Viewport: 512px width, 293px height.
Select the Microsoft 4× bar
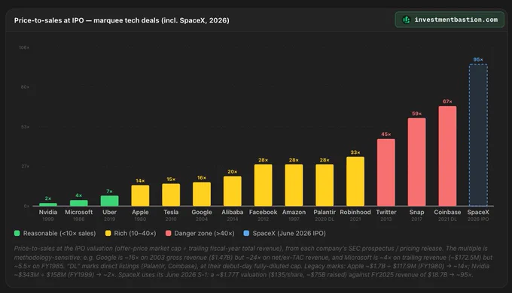coord(79,203)
